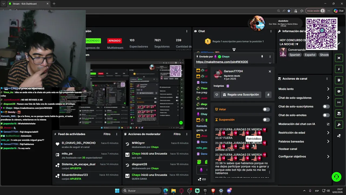The width and height of the screenshot is (346, 195).
Task: Open browser tab list dropdown
Action: [x=4, y=4]
